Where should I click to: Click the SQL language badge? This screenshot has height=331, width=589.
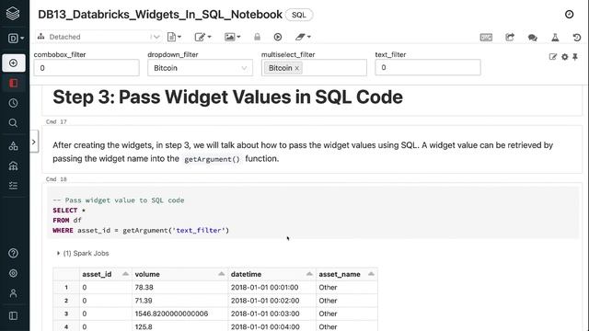coord(299,15)
